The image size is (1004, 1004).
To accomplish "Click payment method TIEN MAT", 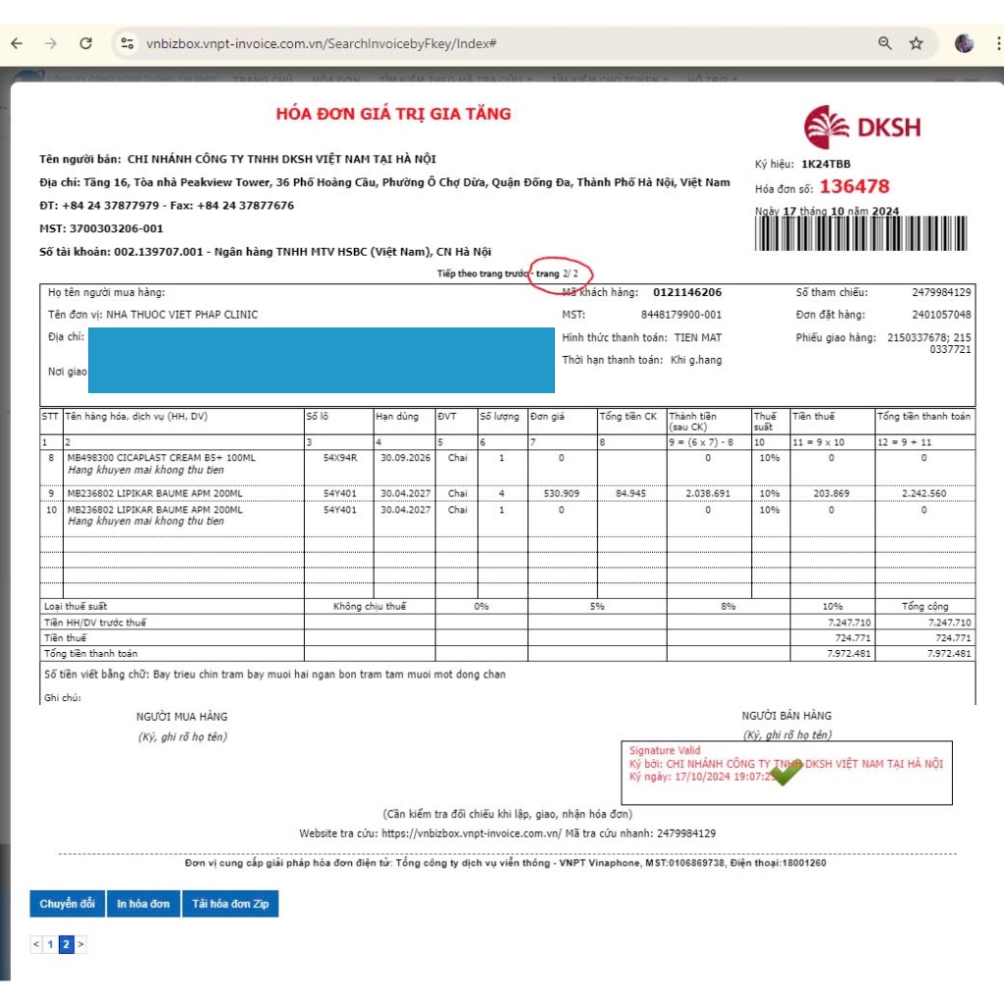I will tap(698, 337).
